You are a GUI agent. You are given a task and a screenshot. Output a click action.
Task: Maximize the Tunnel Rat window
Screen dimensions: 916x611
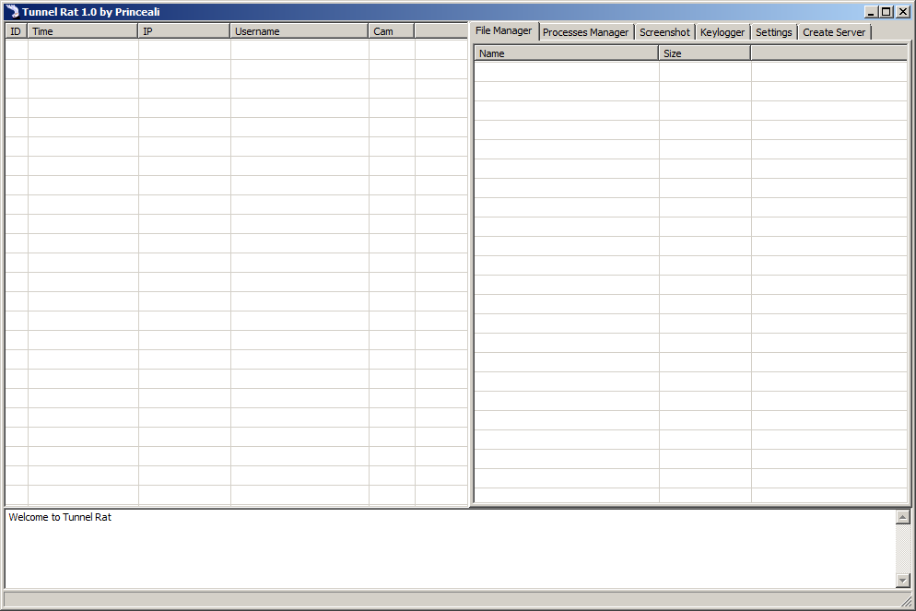click(887, 12)
